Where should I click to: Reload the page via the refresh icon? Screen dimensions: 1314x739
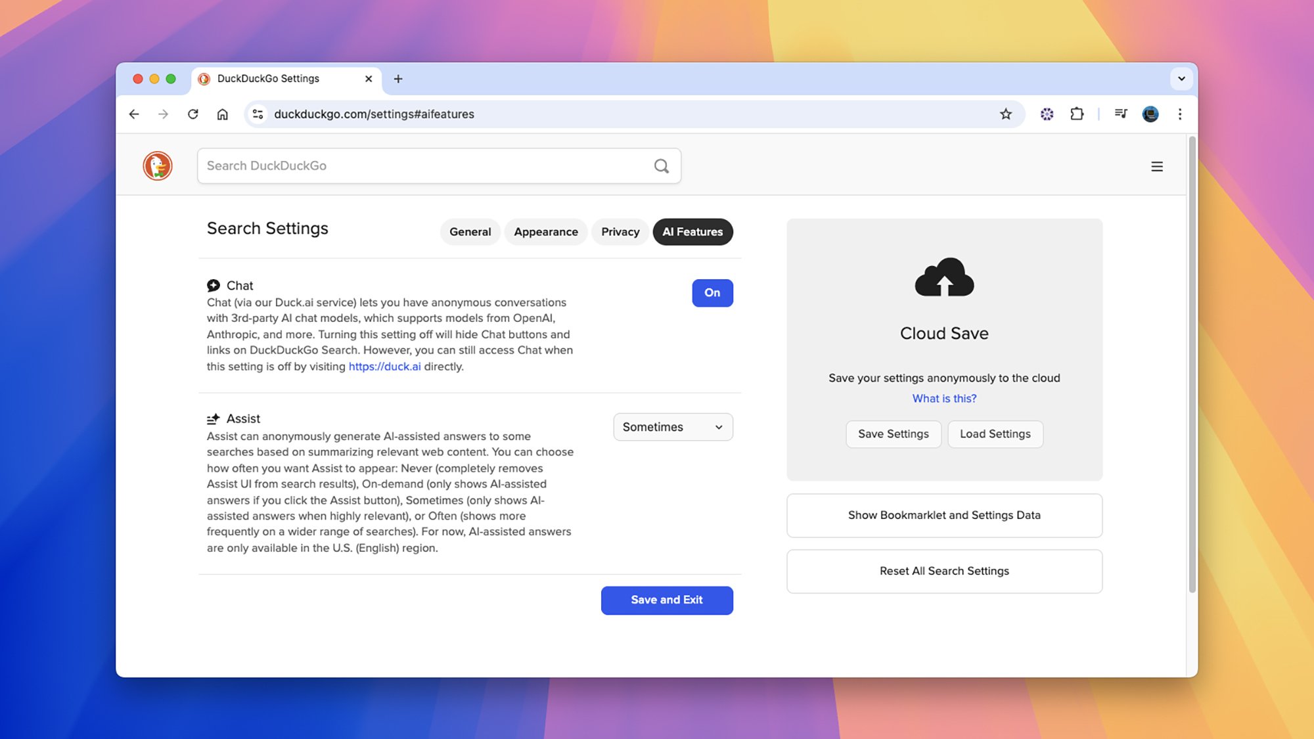(x=193, y=114)
